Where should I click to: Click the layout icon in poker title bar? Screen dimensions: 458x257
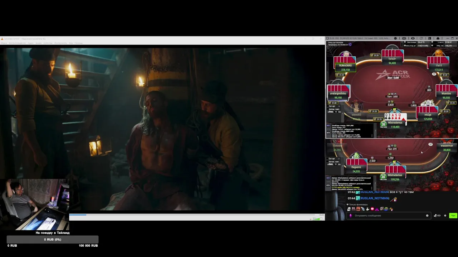(429, 38)
